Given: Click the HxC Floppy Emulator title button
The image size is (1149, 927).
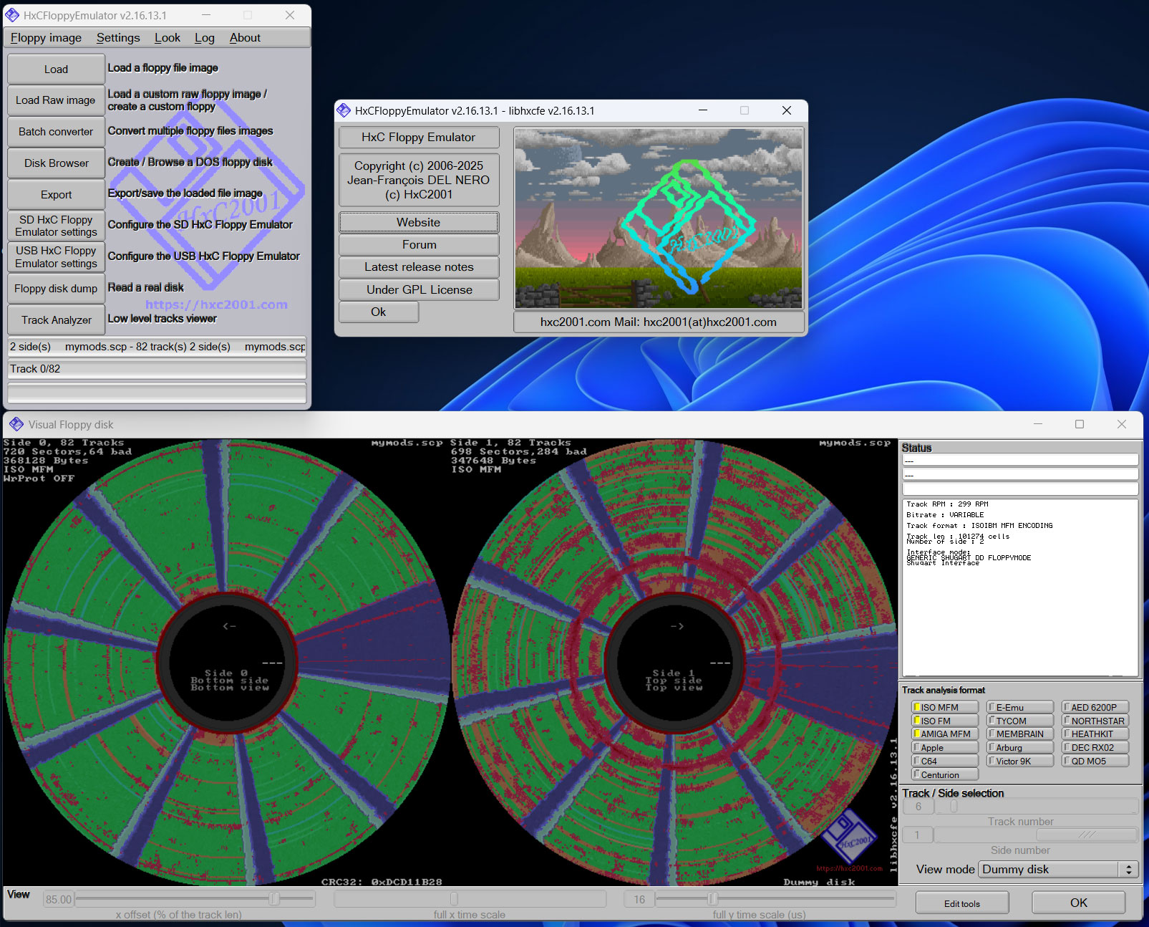Looking at the screenshot, I should [x=419, y=137].
